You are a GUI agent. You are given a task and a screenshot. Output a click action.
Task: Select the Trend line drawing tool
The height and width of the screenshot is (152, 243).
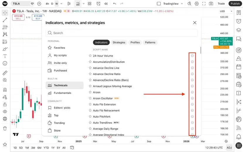point(5,20)
